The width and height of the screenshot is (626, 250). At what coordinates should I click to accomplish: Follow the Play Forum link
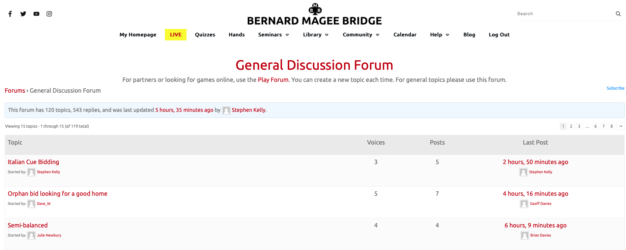pos(273,80)
